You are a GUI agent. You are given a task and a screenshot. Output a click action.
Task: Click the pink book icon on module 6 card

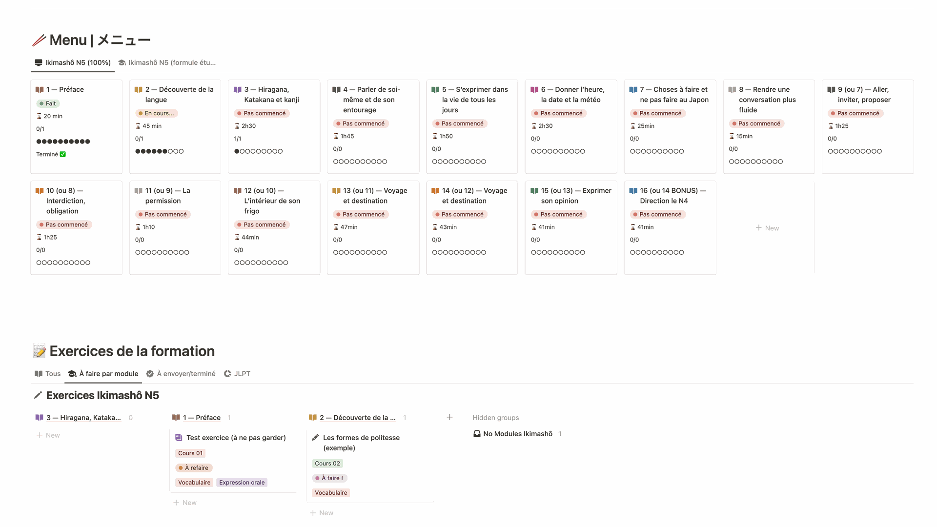click(534, 90)
